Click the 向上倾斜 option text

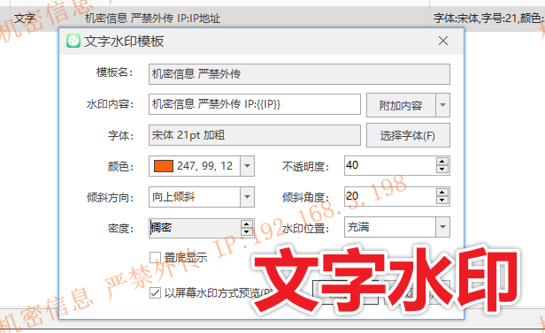click(x=173, y=197)
